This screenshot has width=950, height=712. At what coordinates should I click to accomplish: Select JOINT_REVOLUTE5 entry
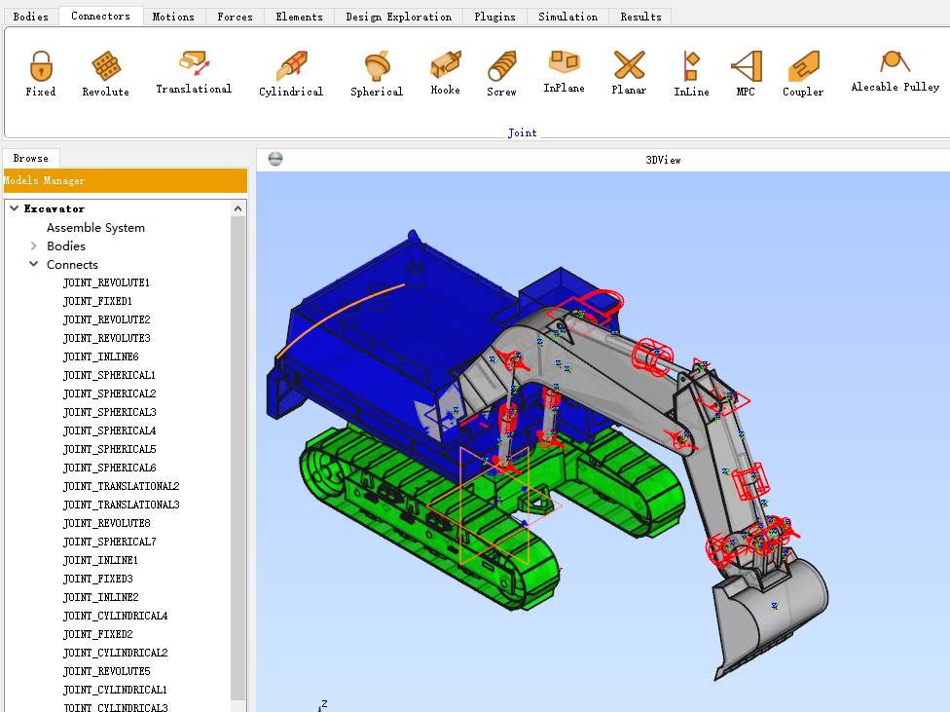pyautogui.click(x=107, y=671)
